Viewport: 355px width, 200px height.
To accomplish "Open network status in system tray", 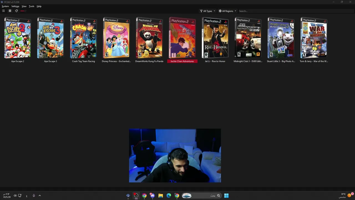I will click(20, 196).
